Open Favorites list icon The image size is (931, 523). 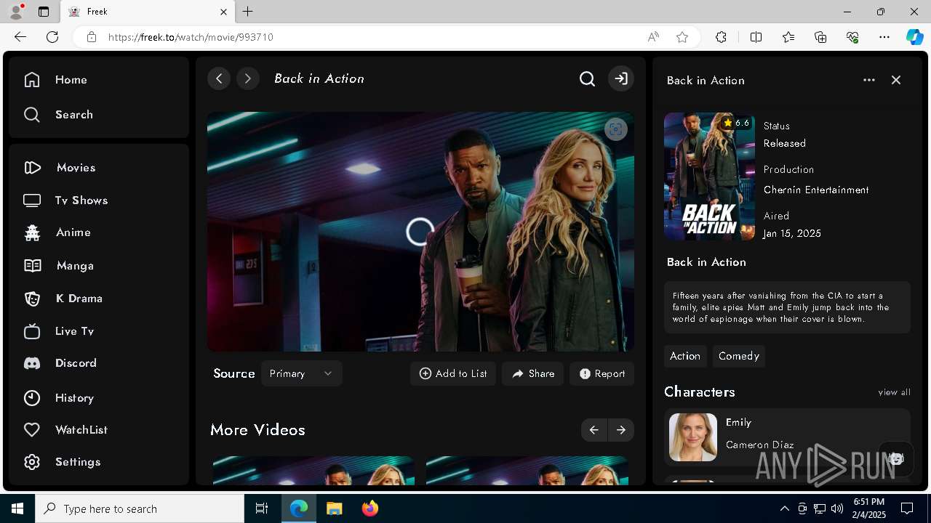[x=788, y=37]
